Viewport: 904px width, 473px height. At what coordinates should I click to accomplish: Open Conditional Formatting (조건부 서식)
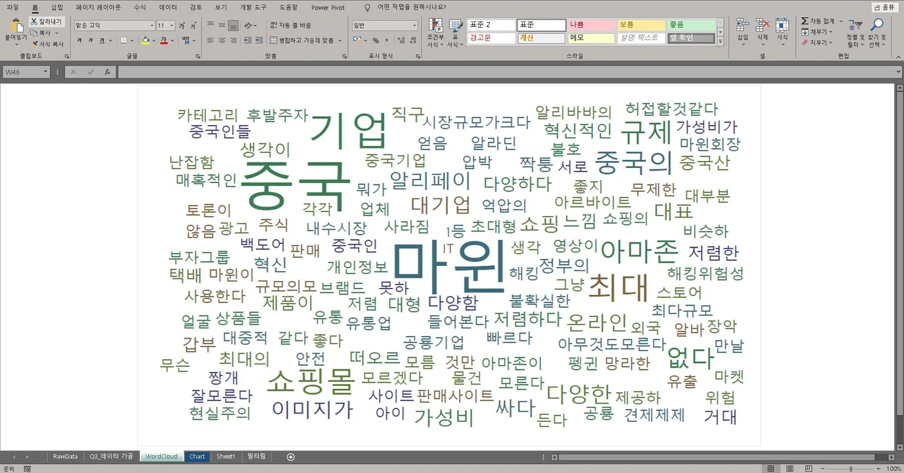435,33
